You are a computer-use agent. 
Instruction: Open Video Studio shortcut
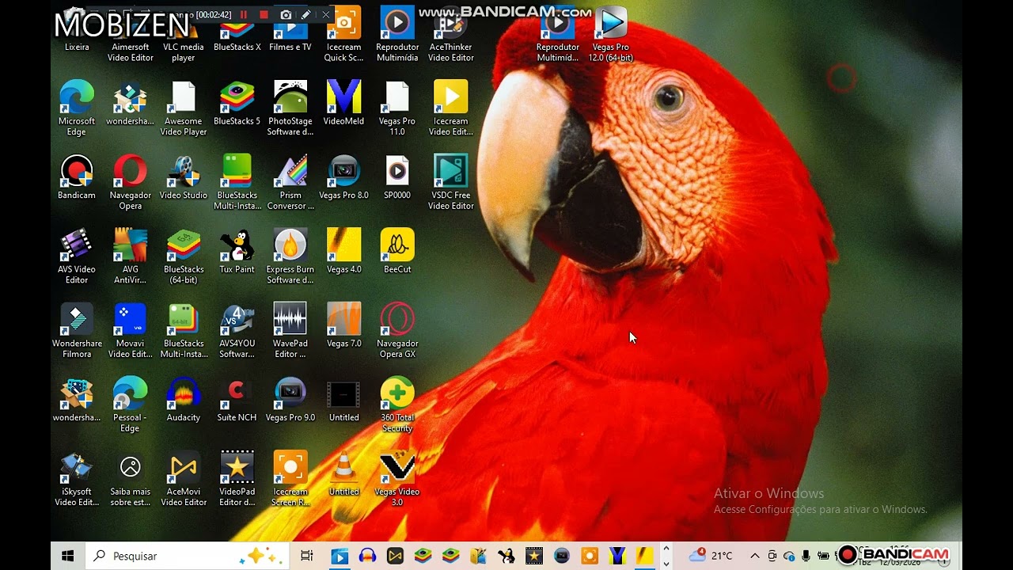point(184,177)
